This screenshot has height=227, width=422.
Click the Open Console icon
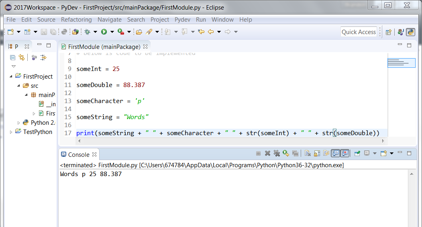[x=383, y=153]
